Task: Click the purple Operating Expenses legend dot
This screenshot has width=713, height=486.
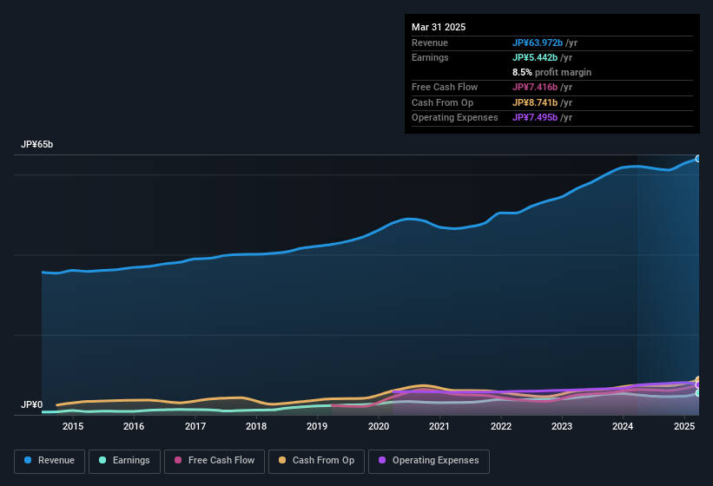Action: click(x=382, y=460)
